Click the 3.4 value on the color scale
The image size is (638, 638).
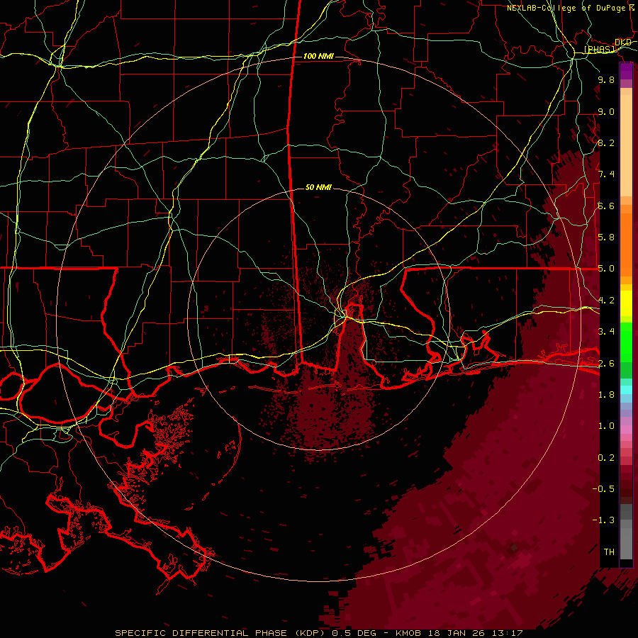point(606,332)
